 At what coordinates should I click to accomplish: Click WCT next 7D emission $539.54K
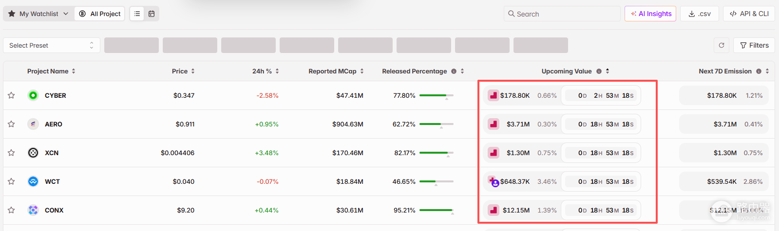point(722,181)
